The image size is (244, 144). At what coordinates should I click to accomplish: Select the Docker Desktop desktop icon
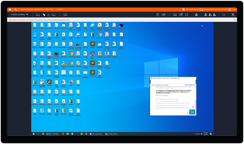(93, 26)
